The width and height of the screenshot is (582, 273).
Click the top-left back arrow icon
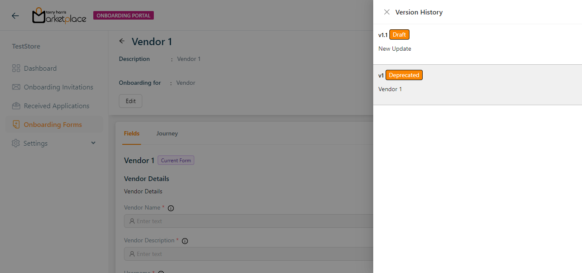pyautogui.click(x=15, y=16)
